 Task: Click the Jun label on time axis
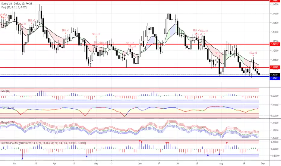click(x=140, y=164)
